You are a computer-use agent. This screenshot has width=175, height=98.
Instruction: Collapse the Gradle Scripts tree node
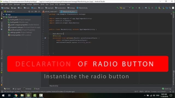[x=4, y=17]
